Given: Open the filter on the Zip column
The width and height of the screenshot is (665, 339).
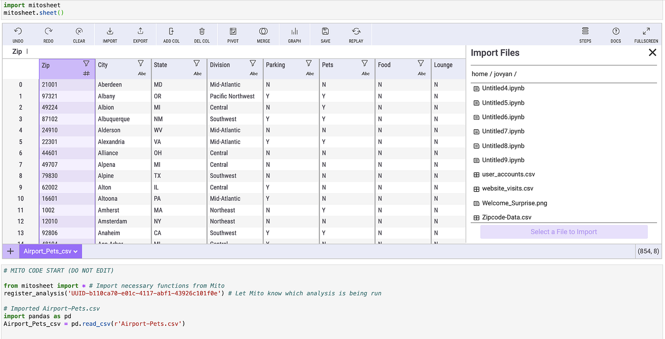Looking at the screenshot, I should [85, 63].
